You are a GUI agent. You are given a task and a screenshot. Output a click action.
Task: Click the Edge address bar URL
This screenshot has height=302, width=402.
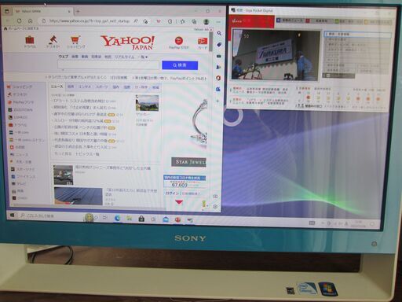(90, 20)
